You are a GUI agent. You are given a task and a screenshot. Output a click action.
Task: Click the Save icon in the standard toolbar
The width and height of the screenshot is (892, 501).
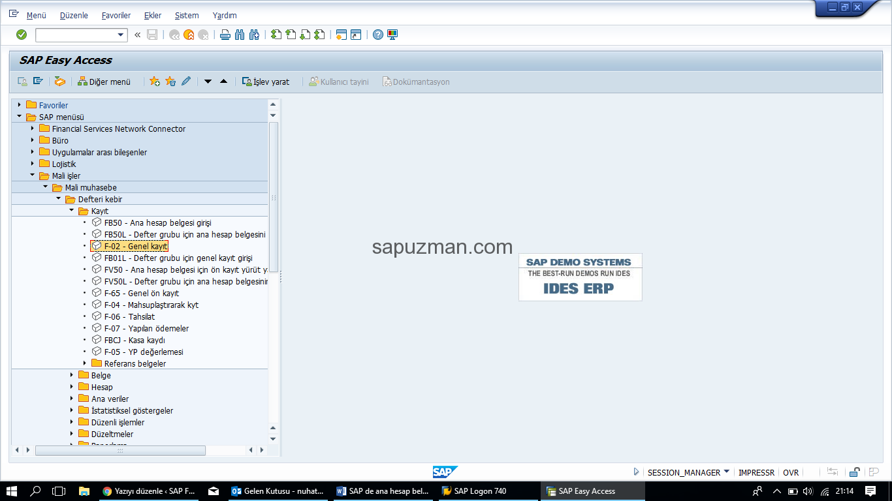point(152,35)
